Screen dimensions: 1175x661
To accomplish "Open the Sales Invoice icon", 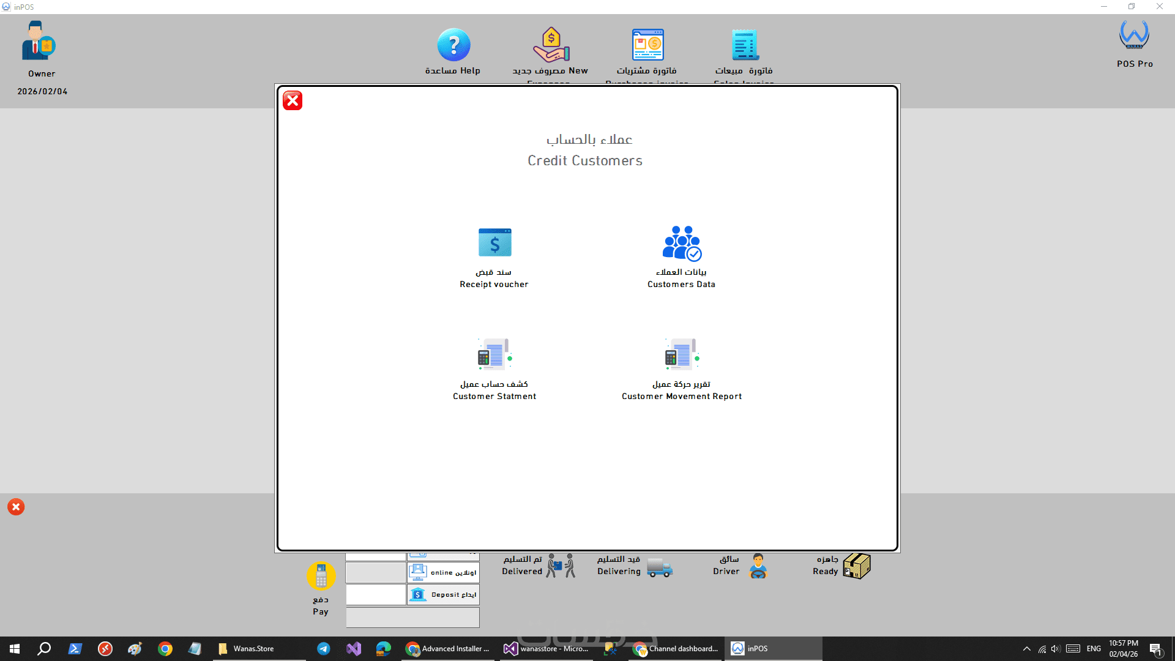I will click(x=744, y=45).
